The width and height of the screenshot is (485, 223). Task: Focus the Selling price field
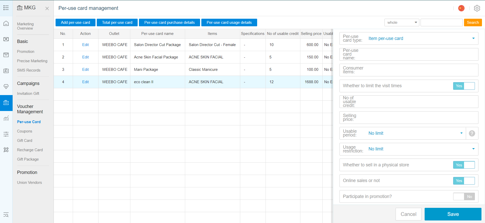[x=409, y=118]
